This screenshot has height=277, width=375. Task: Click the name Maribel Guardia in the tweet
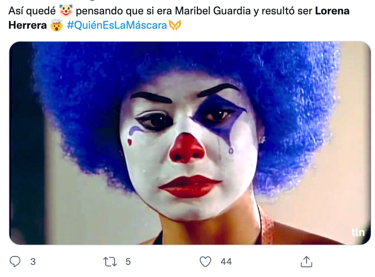(x=213, y=11)
